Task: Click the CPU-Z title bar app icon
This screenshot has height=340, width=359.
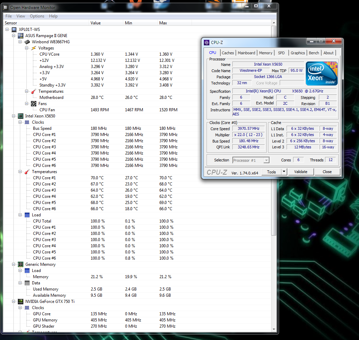Action: (207, 42)
